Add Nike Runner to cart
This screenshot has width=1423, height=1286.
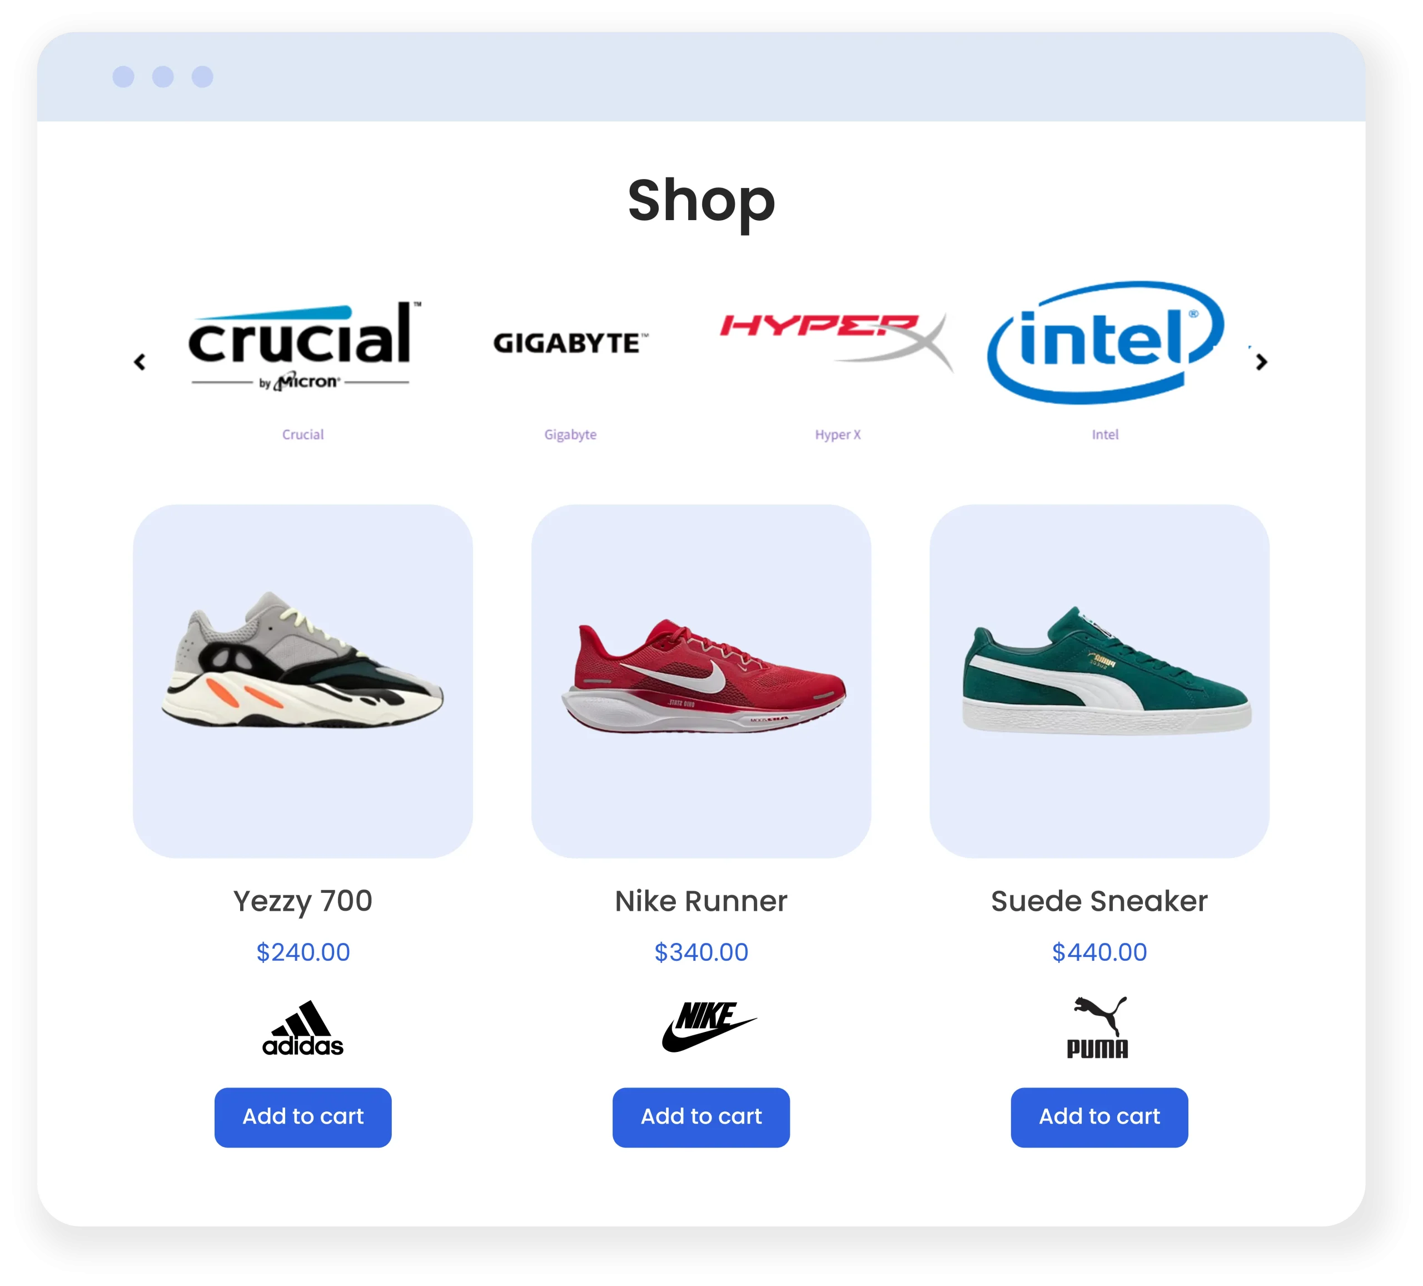[x=701, y=1117]
